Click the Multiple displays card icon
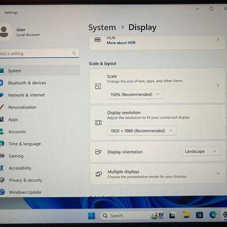This screenshot has height=227, width=227. pyautogui.click(x=98, y=174)
